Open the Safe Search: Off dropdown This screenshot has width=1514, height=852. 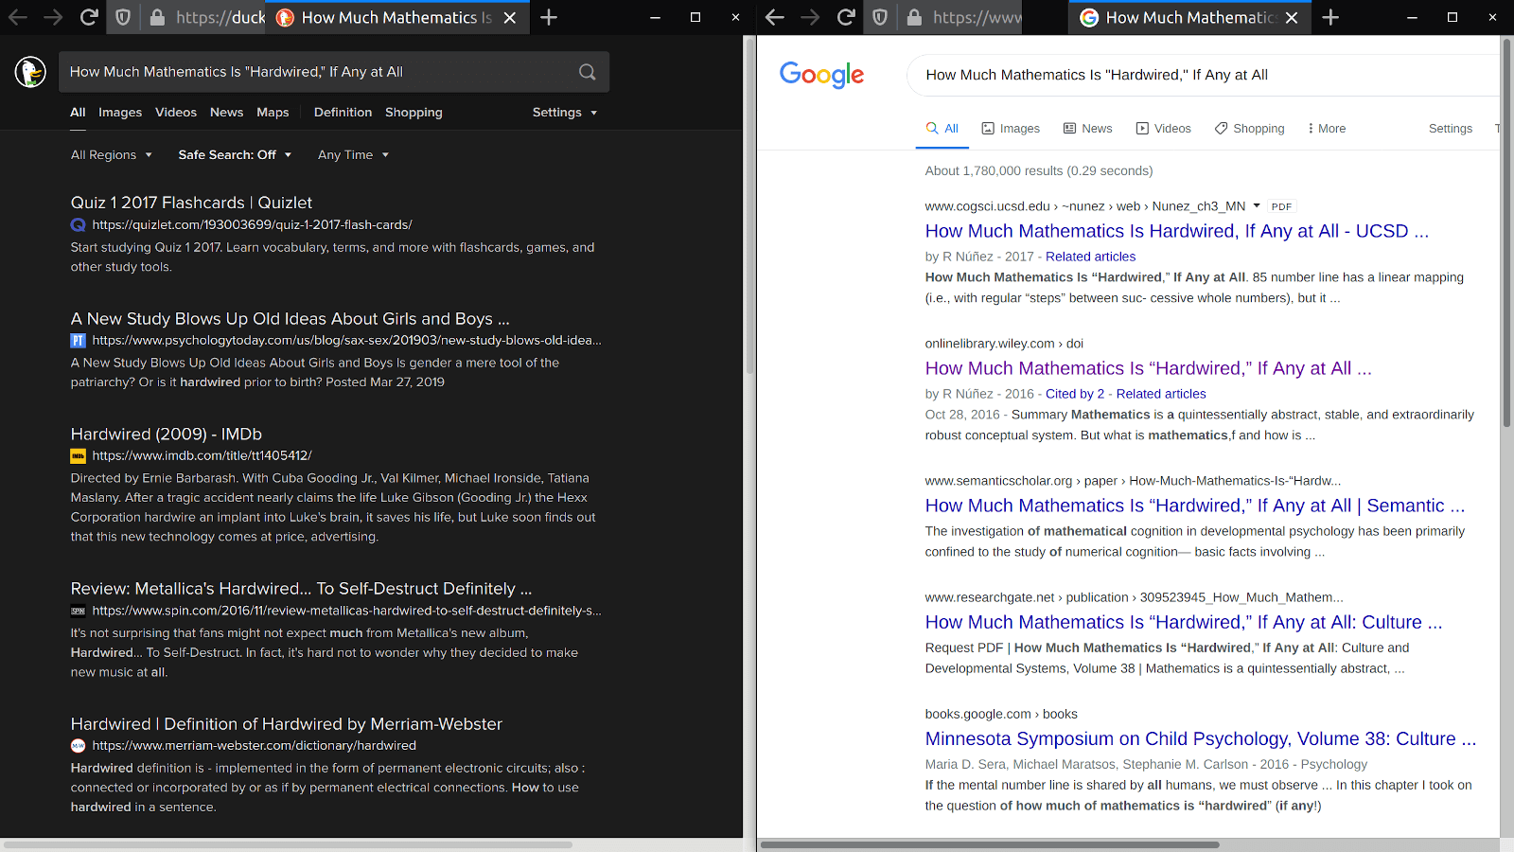(x=235, y=155)
